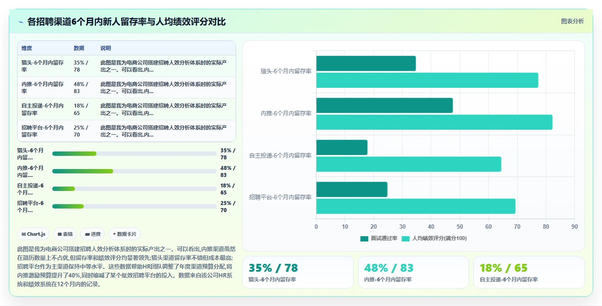Viewport: 602px width, 306px height.
Task: Click the light teal 招聘平台 performance bar
Action: pos(416,206)
